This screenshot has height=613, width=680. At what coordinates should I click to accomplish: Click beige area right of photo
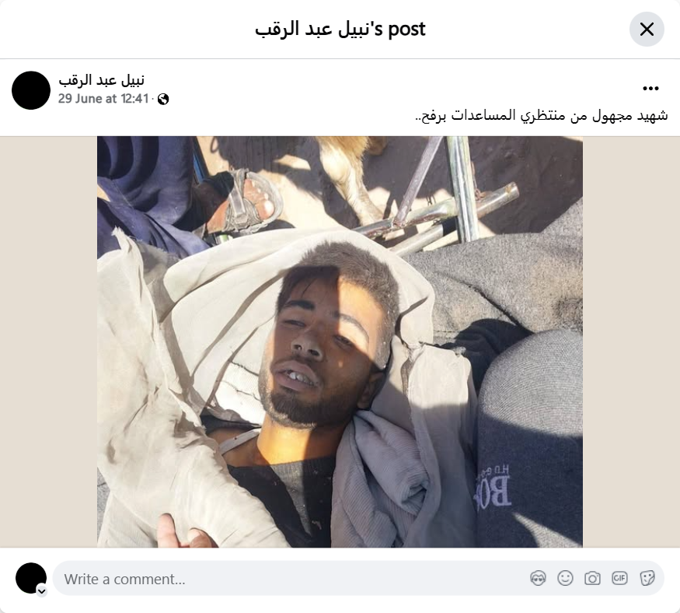(631, 342)
